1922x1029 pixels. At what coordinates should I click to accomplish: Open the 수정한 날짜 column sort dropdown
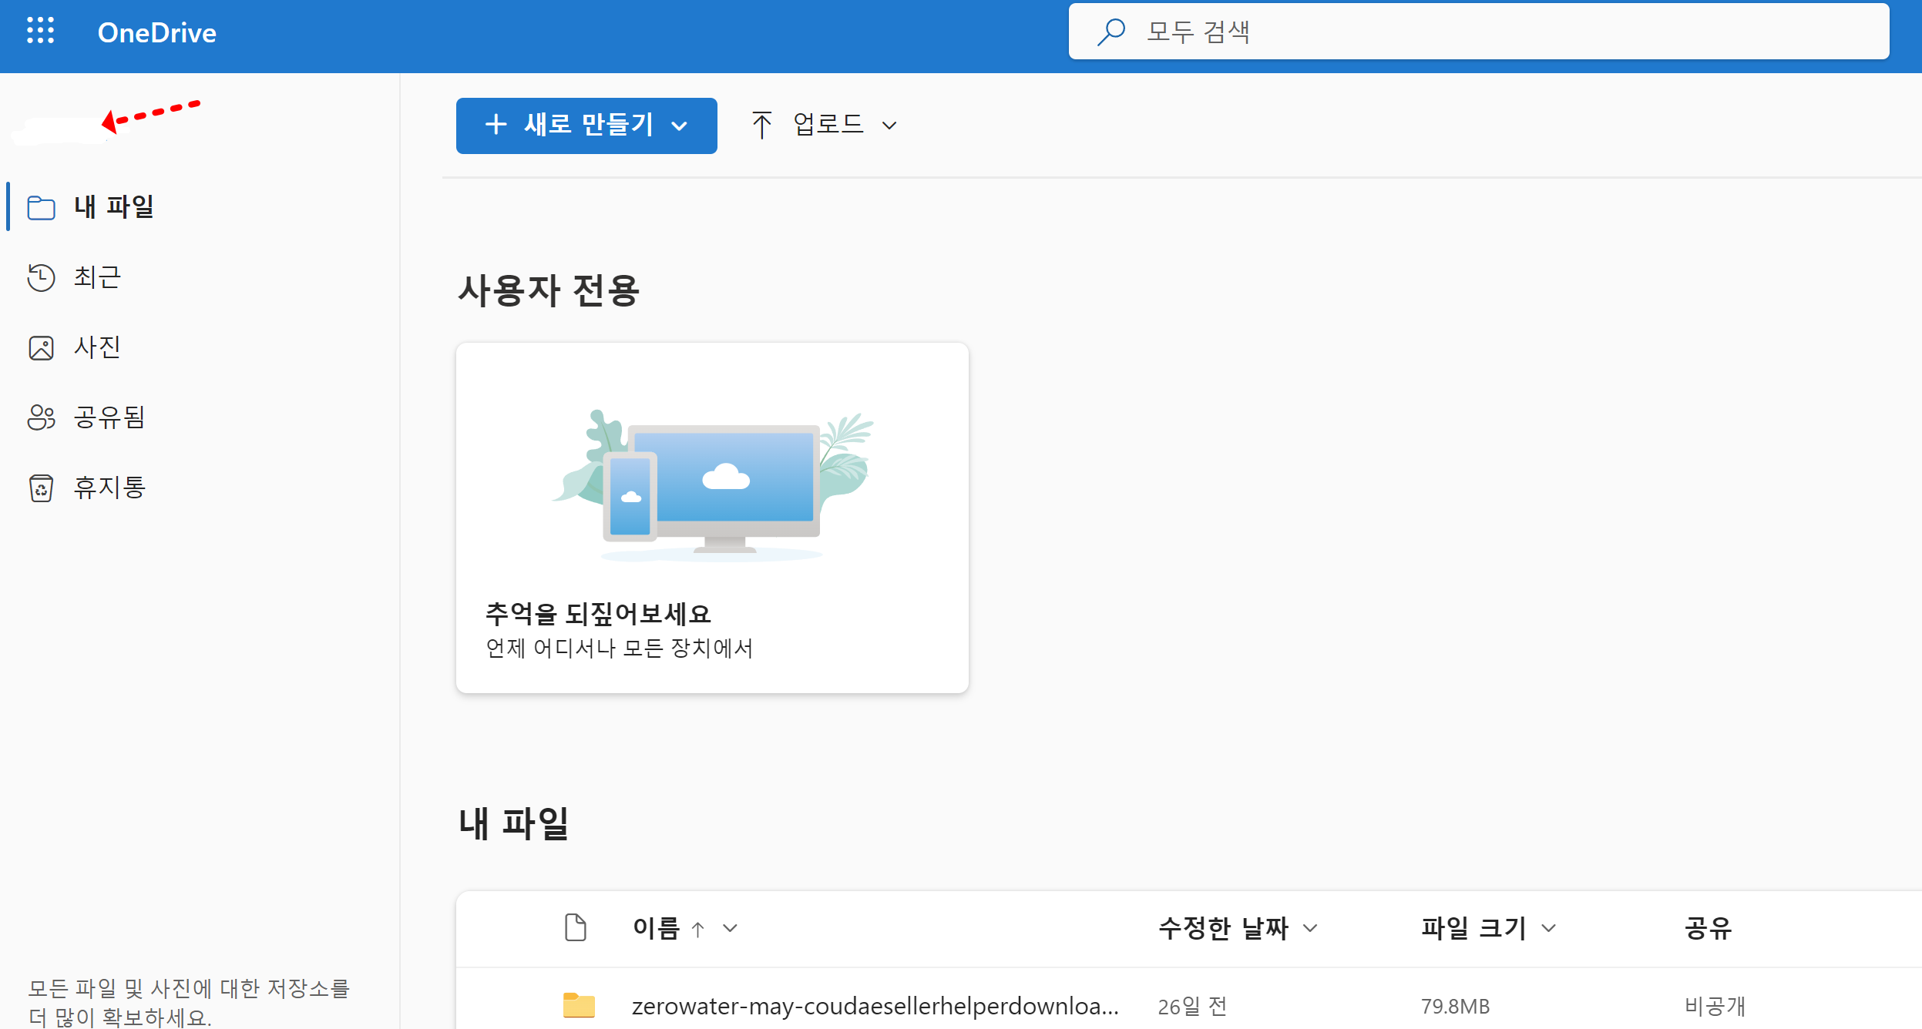point(1309,928)
